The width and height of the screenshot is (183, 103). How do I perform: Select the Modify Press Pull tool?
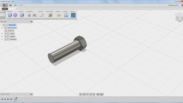point(22,15)
